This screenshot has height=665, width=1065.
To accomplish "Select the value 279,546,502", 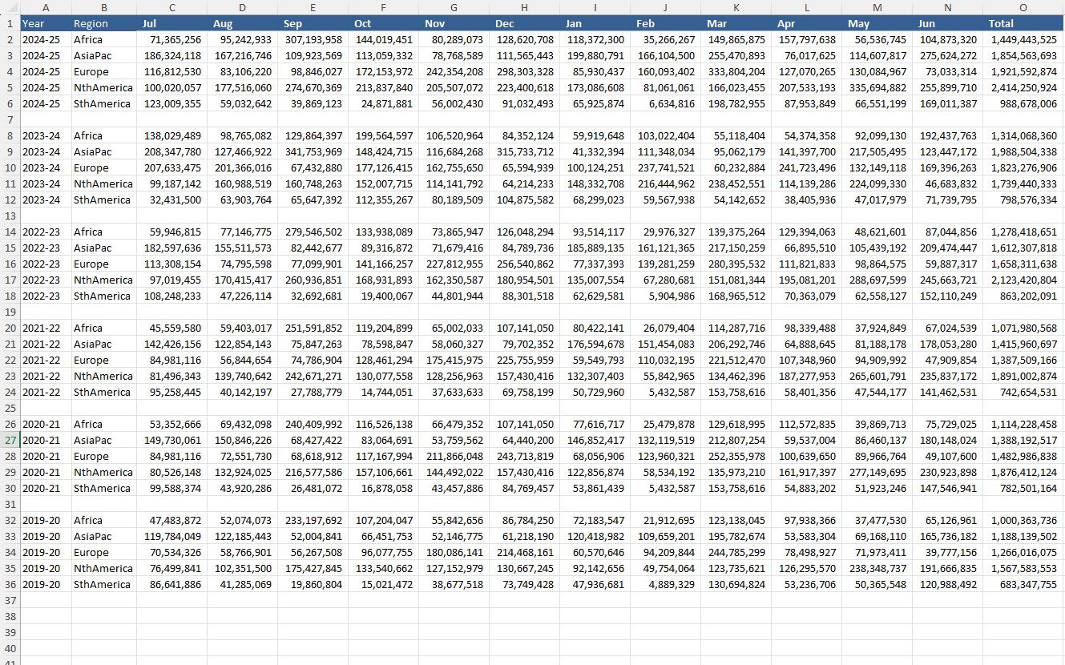I will 313,232.
